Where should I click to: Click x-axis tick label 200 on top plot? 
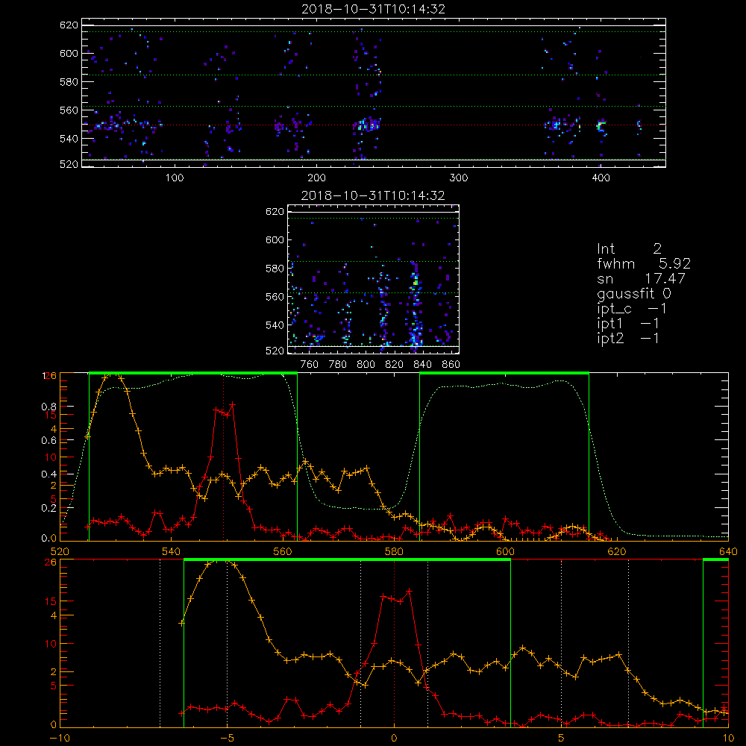point(316,178)
